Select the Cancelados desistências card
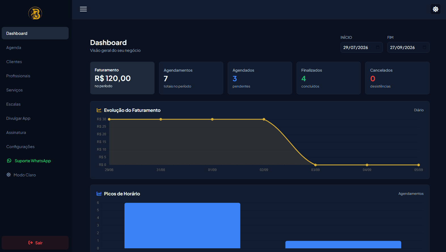 coord(397,78)
